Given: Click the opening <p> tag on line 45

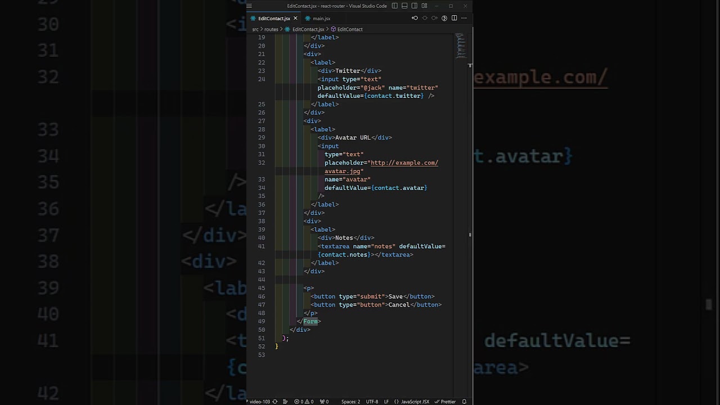Looking at the screenshot, I should click(x=309, y=288).
